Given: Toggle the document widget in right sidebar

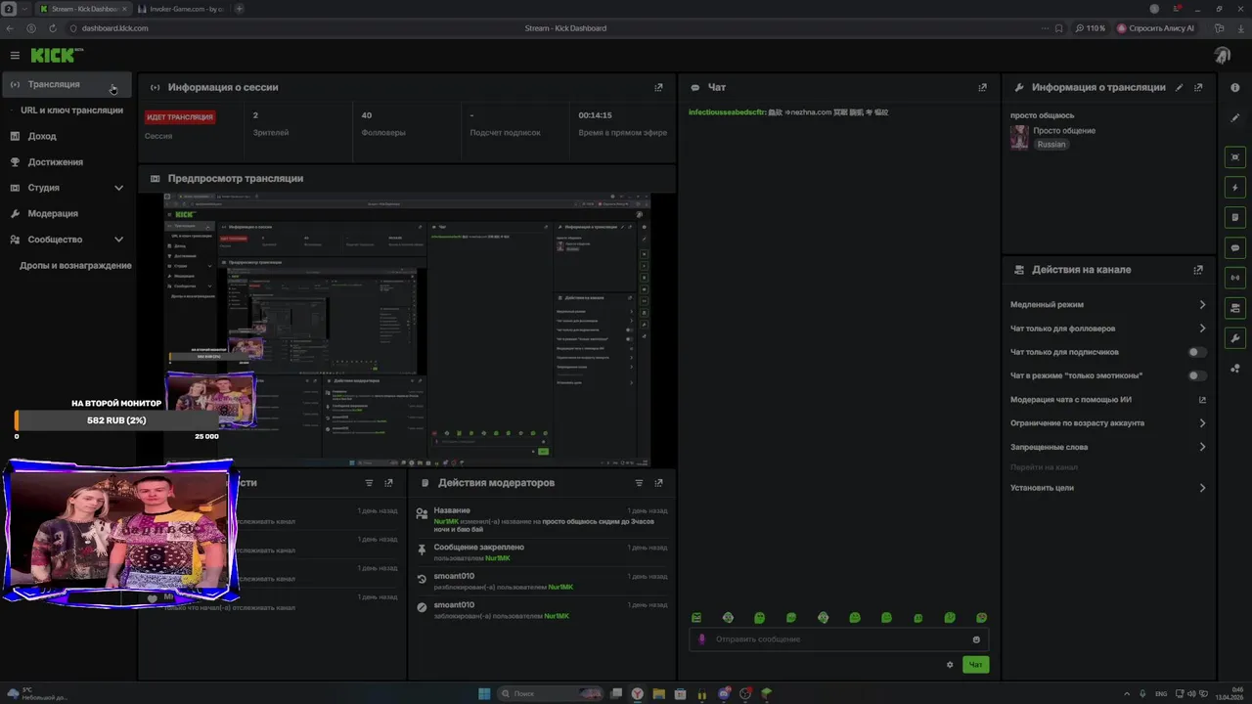Looking at the screenshot, I should [1235, 217].
